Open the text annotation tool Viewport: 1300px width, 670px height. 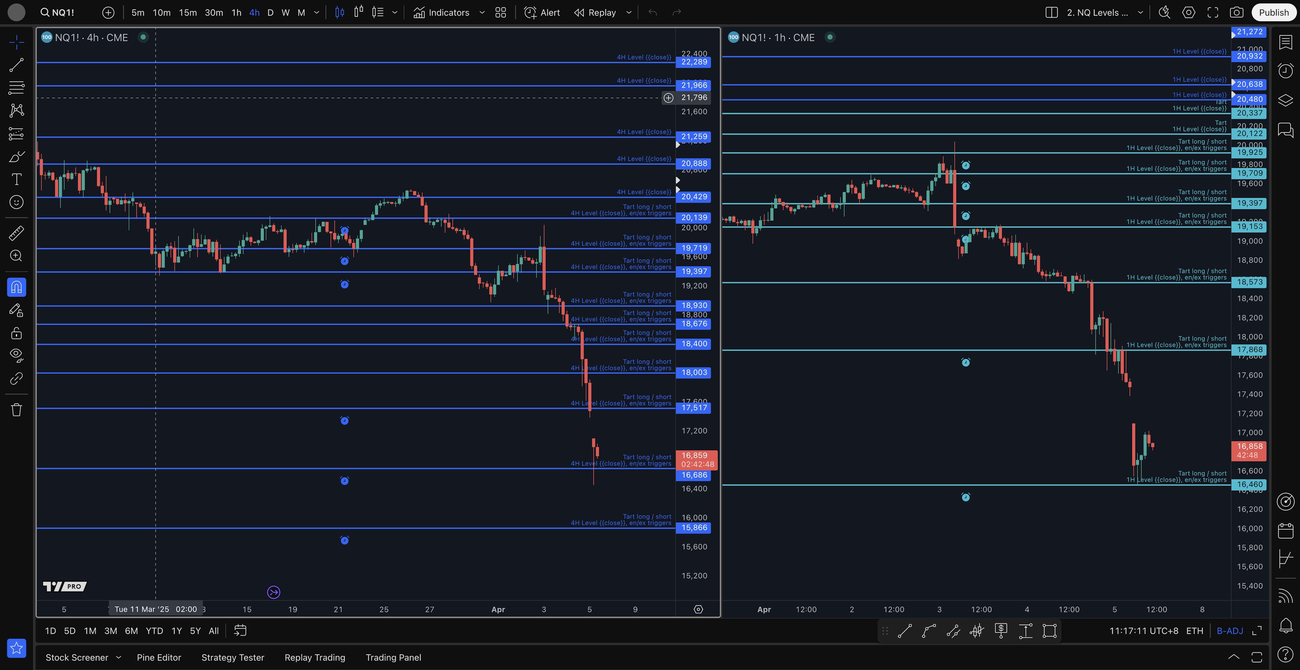[16, 179]
